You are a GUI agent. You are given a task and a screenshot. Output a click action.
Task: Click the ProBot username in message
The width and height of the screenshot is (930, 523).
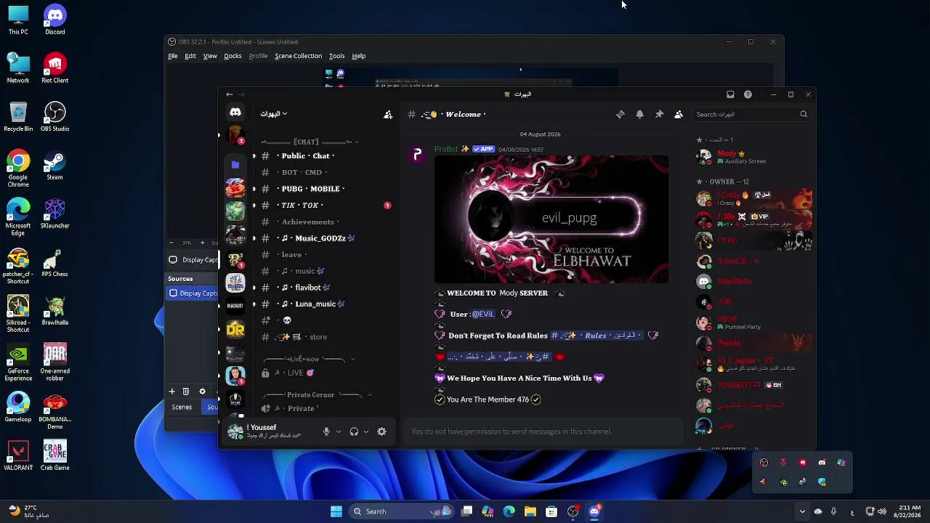pyautogui.click(x=446, y=149)
